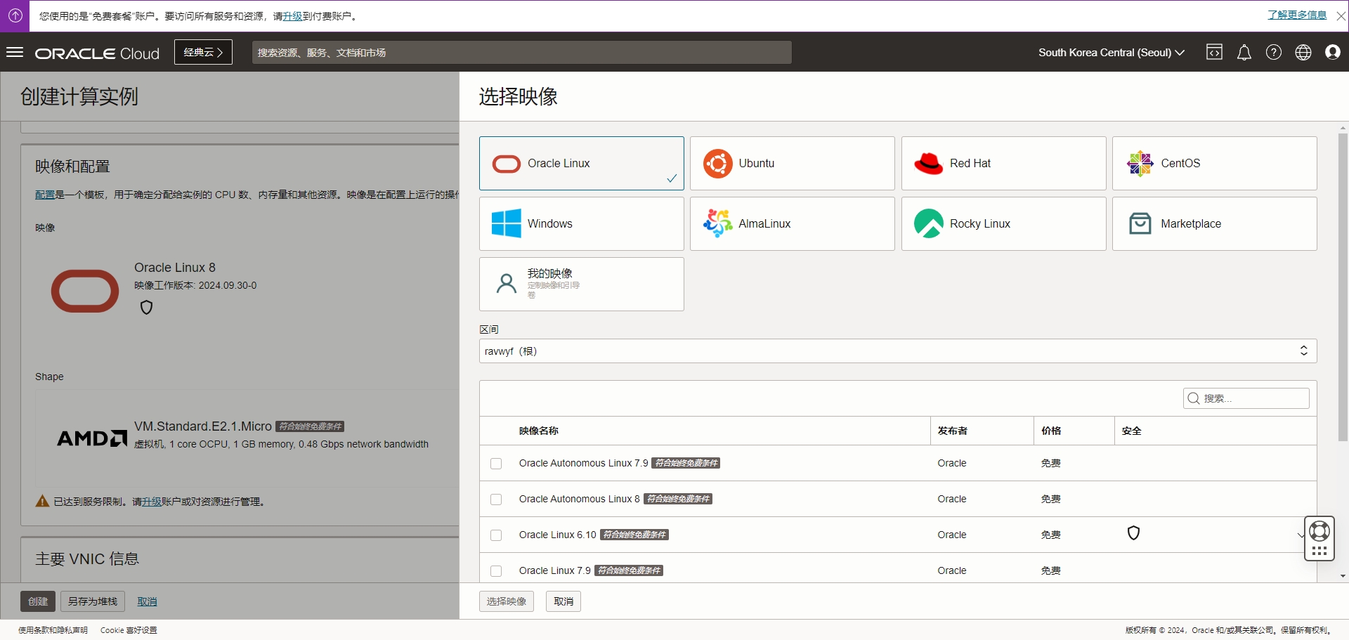
Task: Select the Windows image tile
Action: (581, 223)
